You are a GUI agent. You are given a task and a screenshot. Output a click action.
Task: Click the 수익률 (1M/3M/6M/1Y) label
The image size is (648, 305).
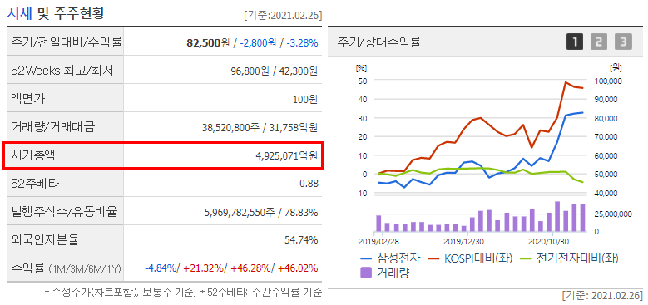pos(66,268)
